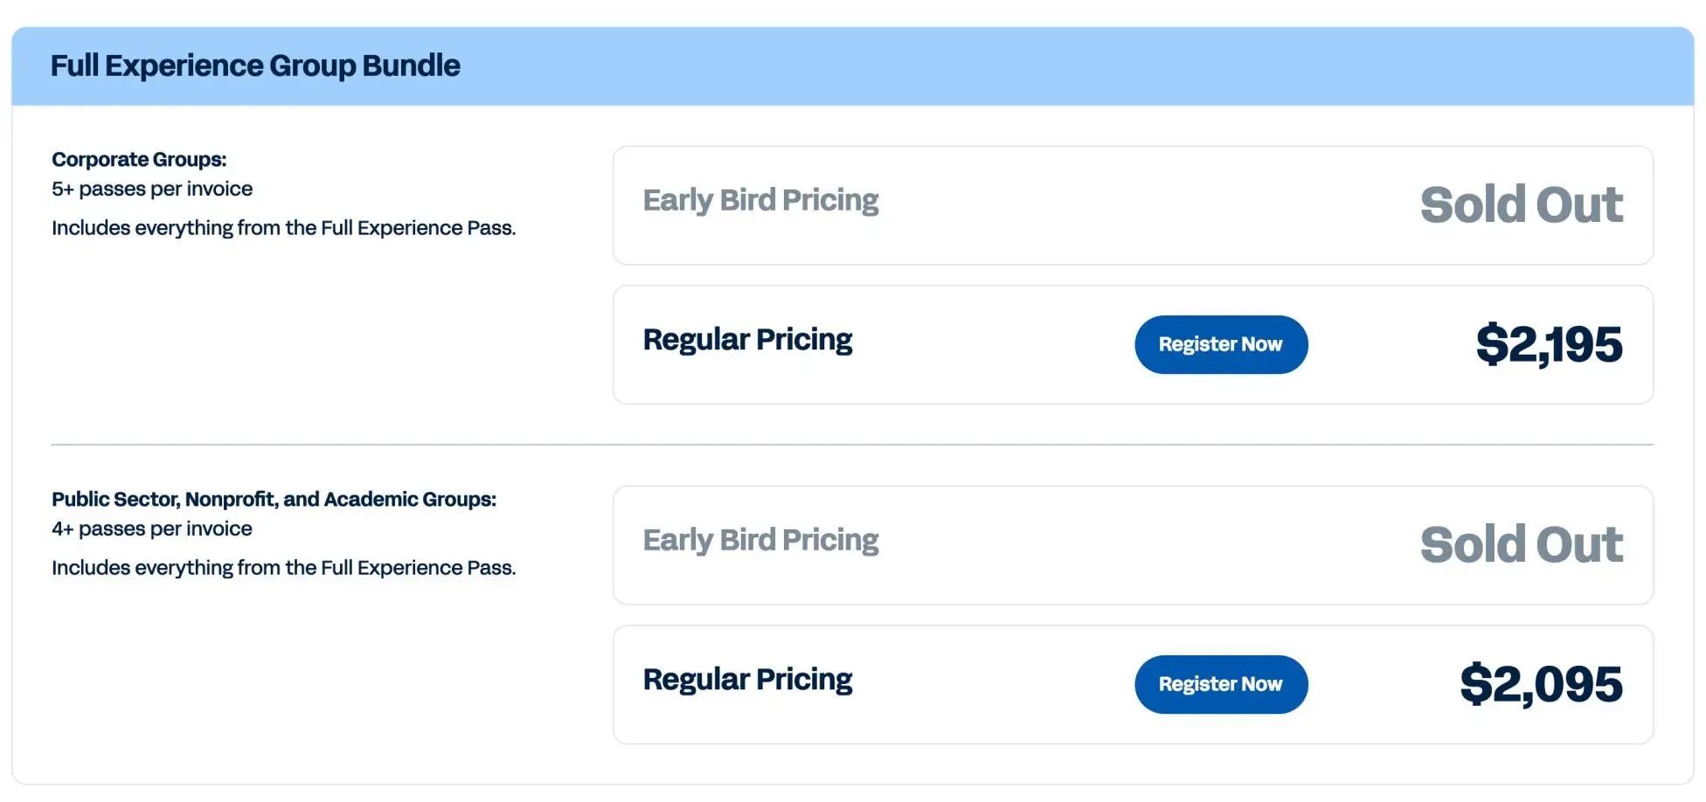Click Regular Pricing label in Public Sector section
The width and height of the screenshot is (1706, 802).
(x=747, y=680)
